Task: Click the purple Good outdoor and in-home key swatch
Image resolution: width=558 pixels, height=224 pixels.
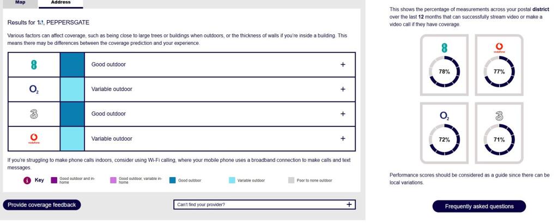Action: (54, 180)
